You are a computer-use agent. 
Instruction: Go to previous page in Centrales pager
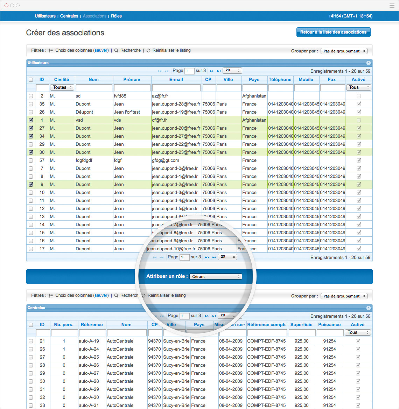[x=161, y=316]
